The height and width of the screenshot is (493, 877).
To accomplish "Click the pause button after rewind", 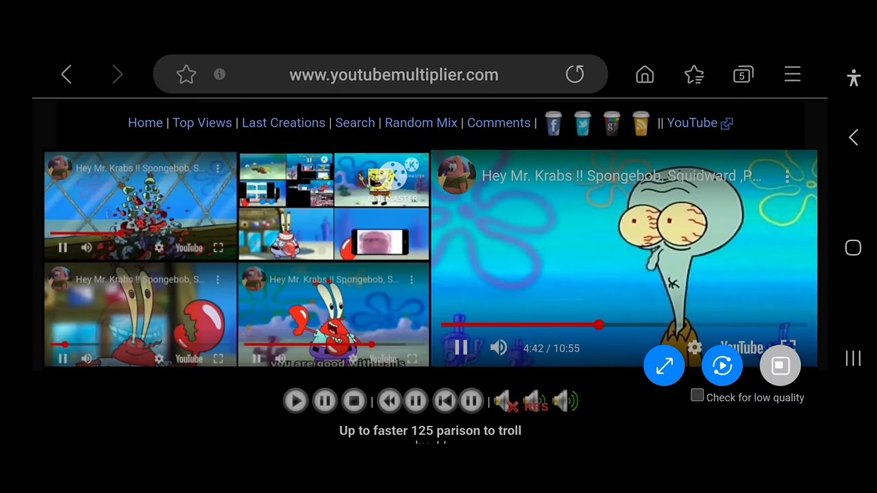I will point(415,401).
